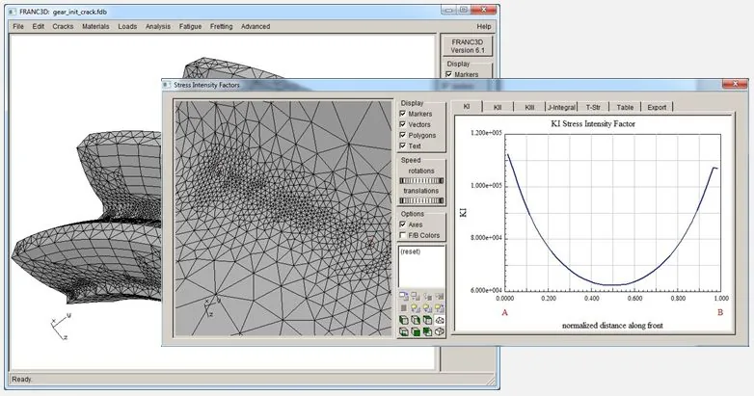Screen dimensions: 754x396
Task: Open the Analysis menu
Action: coord(158,26)
